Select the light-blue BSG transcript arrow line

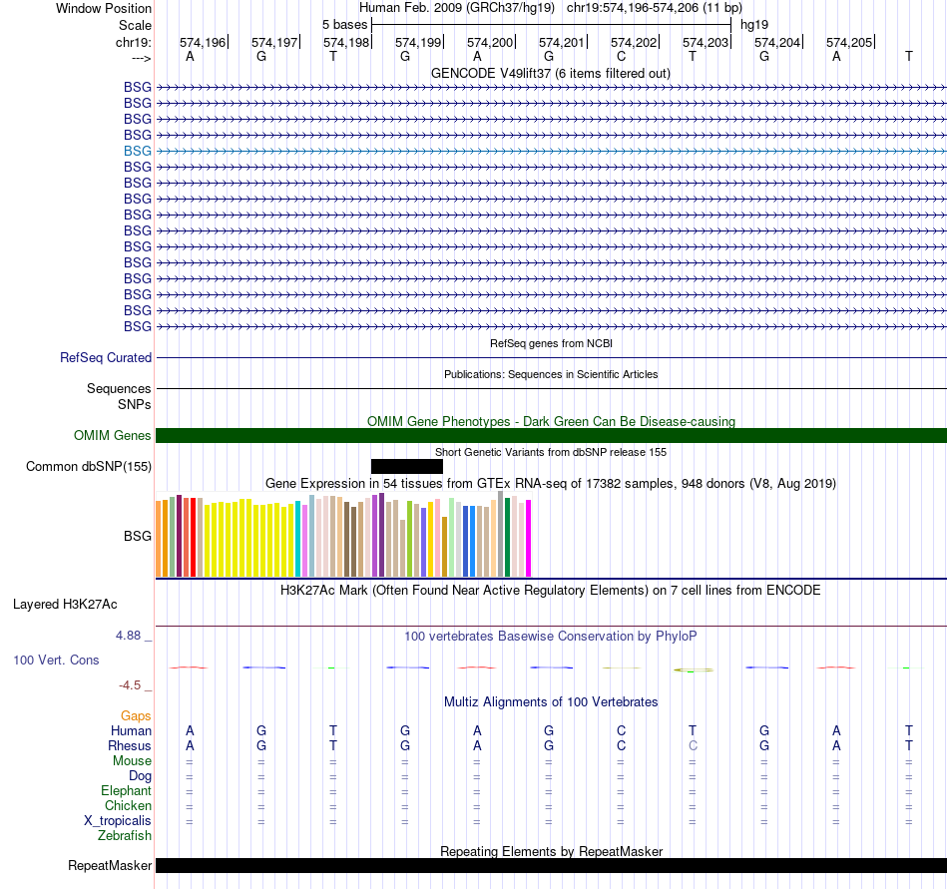[551, 151]
